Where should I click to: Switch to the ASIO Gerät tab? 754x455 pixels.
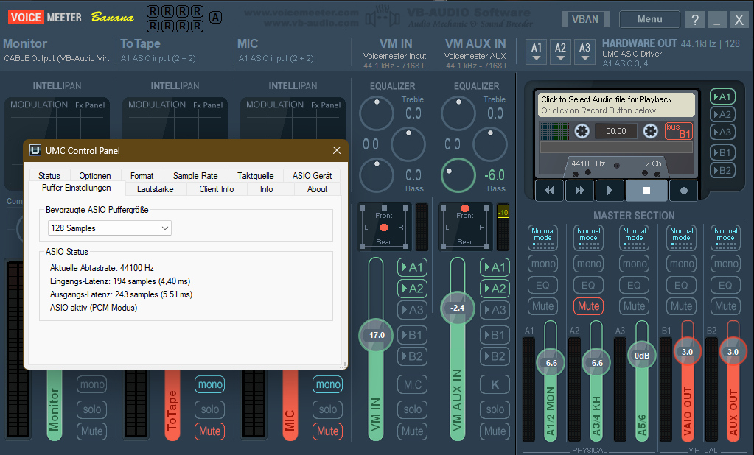(x=312, y=176)
